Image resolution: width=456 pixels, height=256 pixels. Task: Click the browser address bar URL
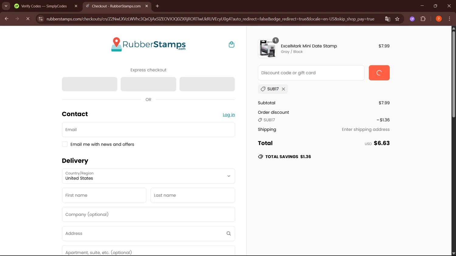point(210,19)
